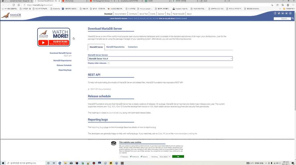
Task: Click the Watch More YouTube subscribe banner
Action: pyautogui.click(x=54, y=37)
